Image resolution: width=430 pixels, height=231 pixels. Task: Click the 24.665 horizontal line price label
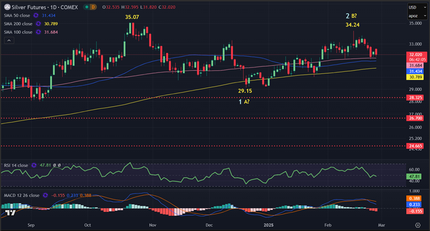pos(415,146)
